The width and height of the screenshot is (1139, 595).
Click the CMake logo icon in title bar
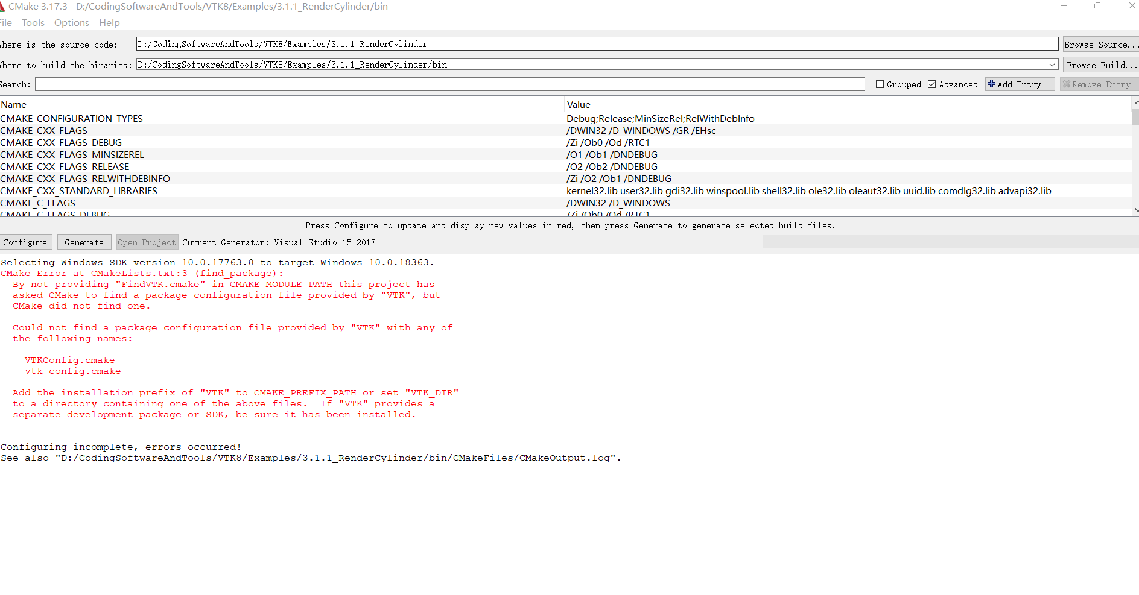tap(2, 7)
